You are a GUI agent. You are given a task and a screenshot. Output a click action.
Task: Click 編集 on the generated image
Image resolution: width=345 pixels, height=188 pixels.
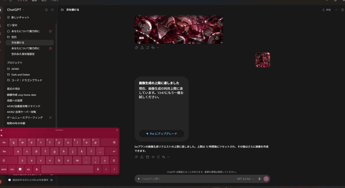pyautogui.click(x=142, y=38)
